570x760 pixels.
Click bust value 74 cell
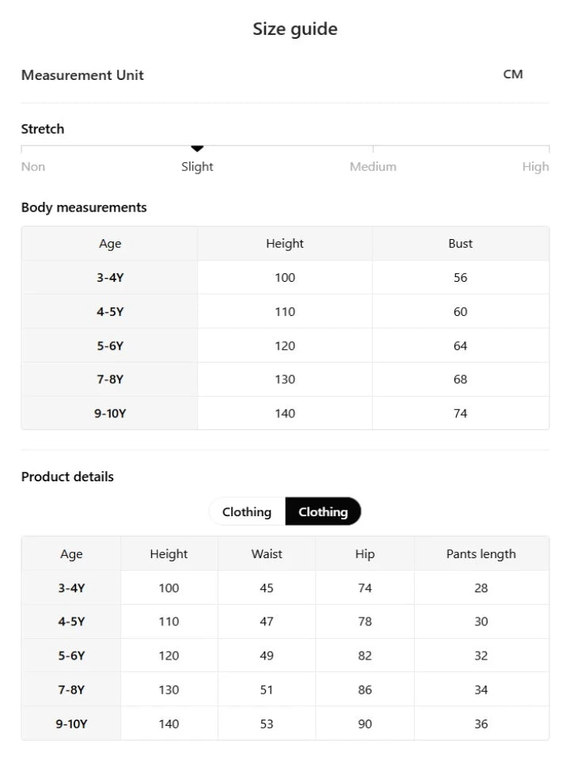(x=461, y=413)
